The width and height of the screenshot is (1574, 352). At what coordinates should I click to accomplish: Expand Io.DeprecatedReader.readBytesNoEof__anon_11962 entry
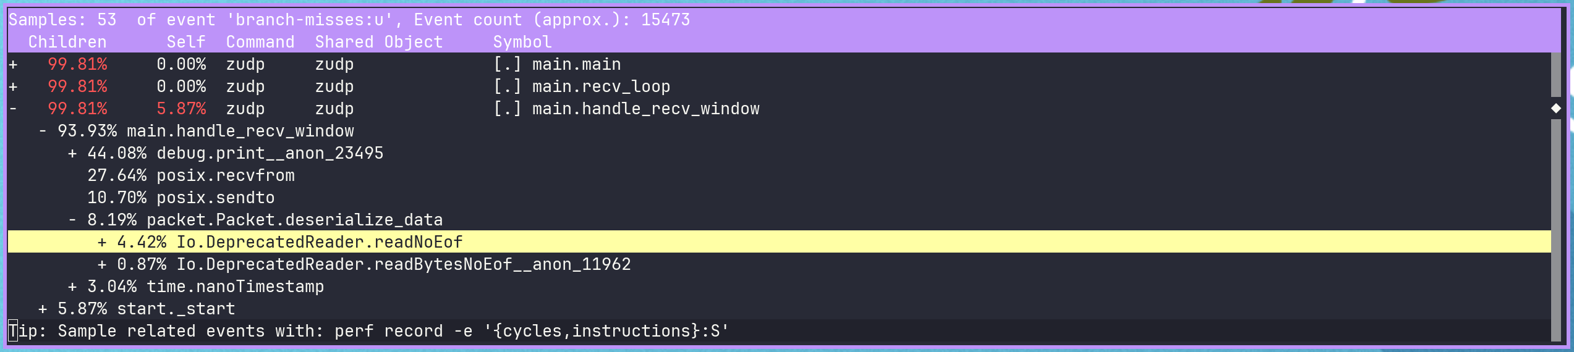pyautogui.click(x=102, y=264)
